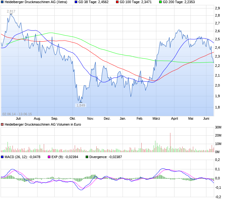
Task: Click the 'Dez.' month axis label
Action: click(x=107, y=118)
